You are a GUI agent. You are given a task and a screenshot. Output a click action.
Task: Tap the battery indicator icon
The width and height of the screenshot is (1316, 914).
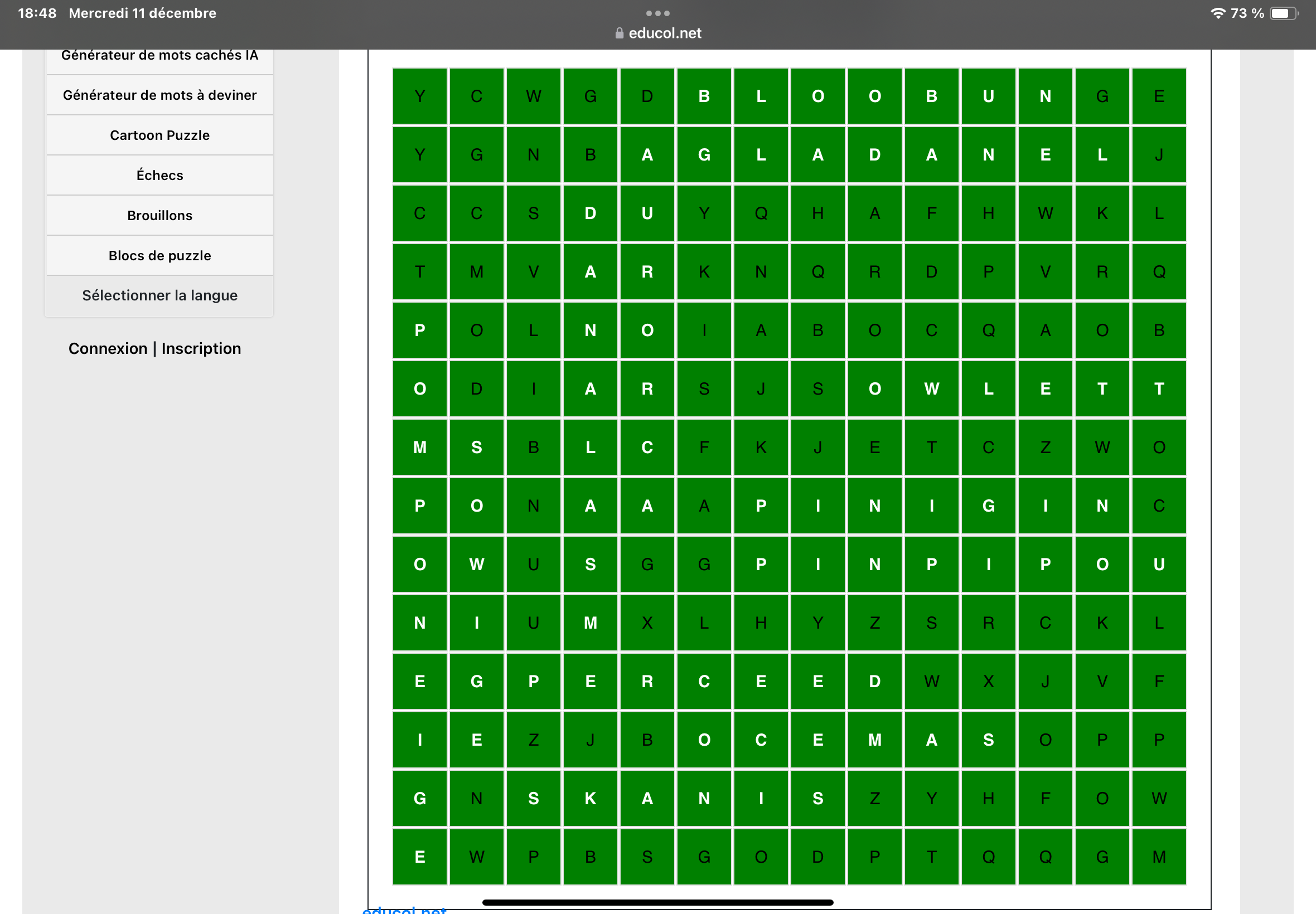[x=1283, y=13]
